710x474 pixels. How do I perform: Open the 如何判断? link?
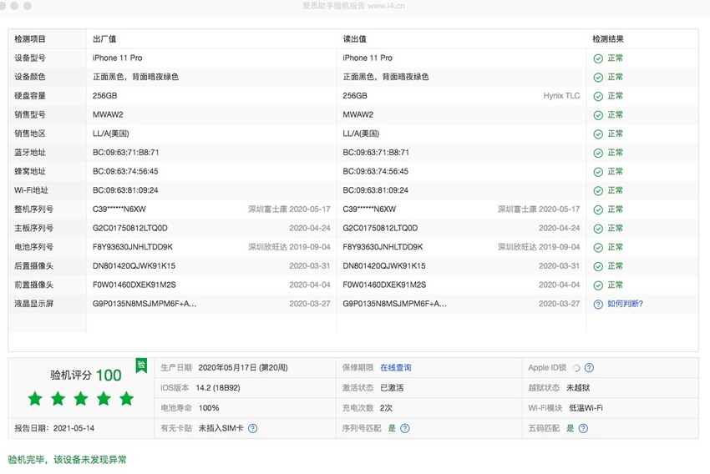tap(625, 304)
